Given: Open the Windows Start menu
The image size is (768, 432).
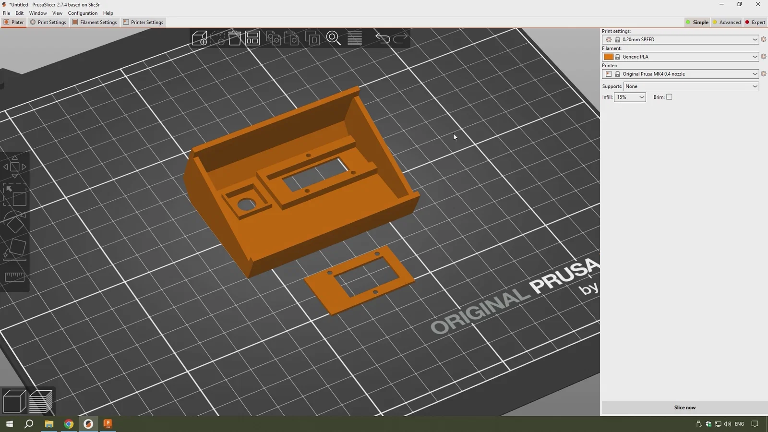Looking at the screenshot, I should click(x=9, y=424).
